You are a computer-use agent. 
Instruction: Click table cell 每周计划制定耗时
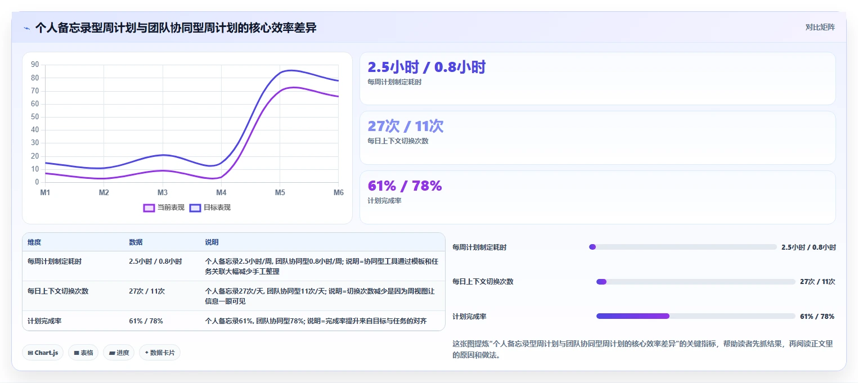(55, 262)
